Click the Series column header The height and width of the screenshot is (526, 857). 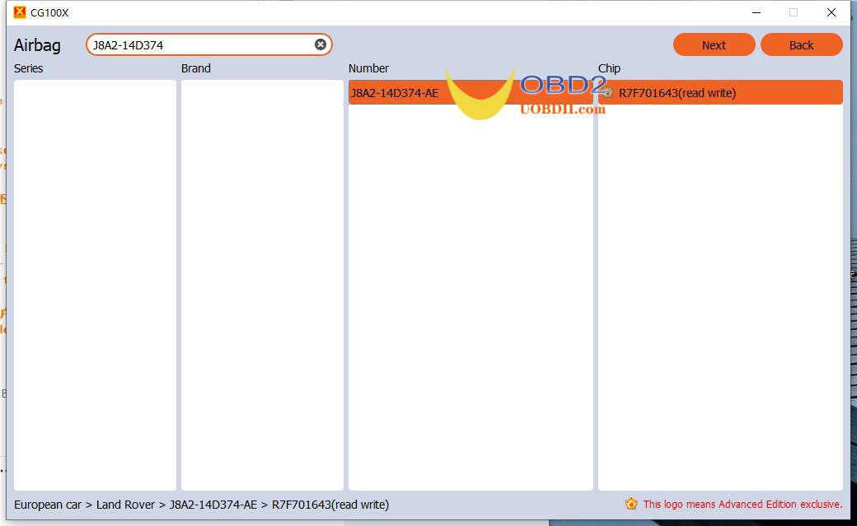[x=28, y=68]
